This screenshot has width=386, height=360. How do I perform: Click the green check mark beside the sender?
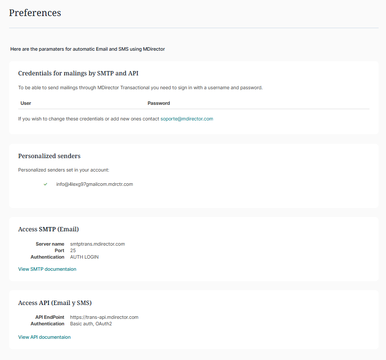(x=45, y=184)
